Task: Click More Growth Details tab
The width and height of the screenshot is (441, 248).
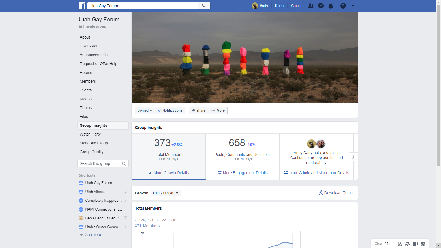Action: (168, 173)
